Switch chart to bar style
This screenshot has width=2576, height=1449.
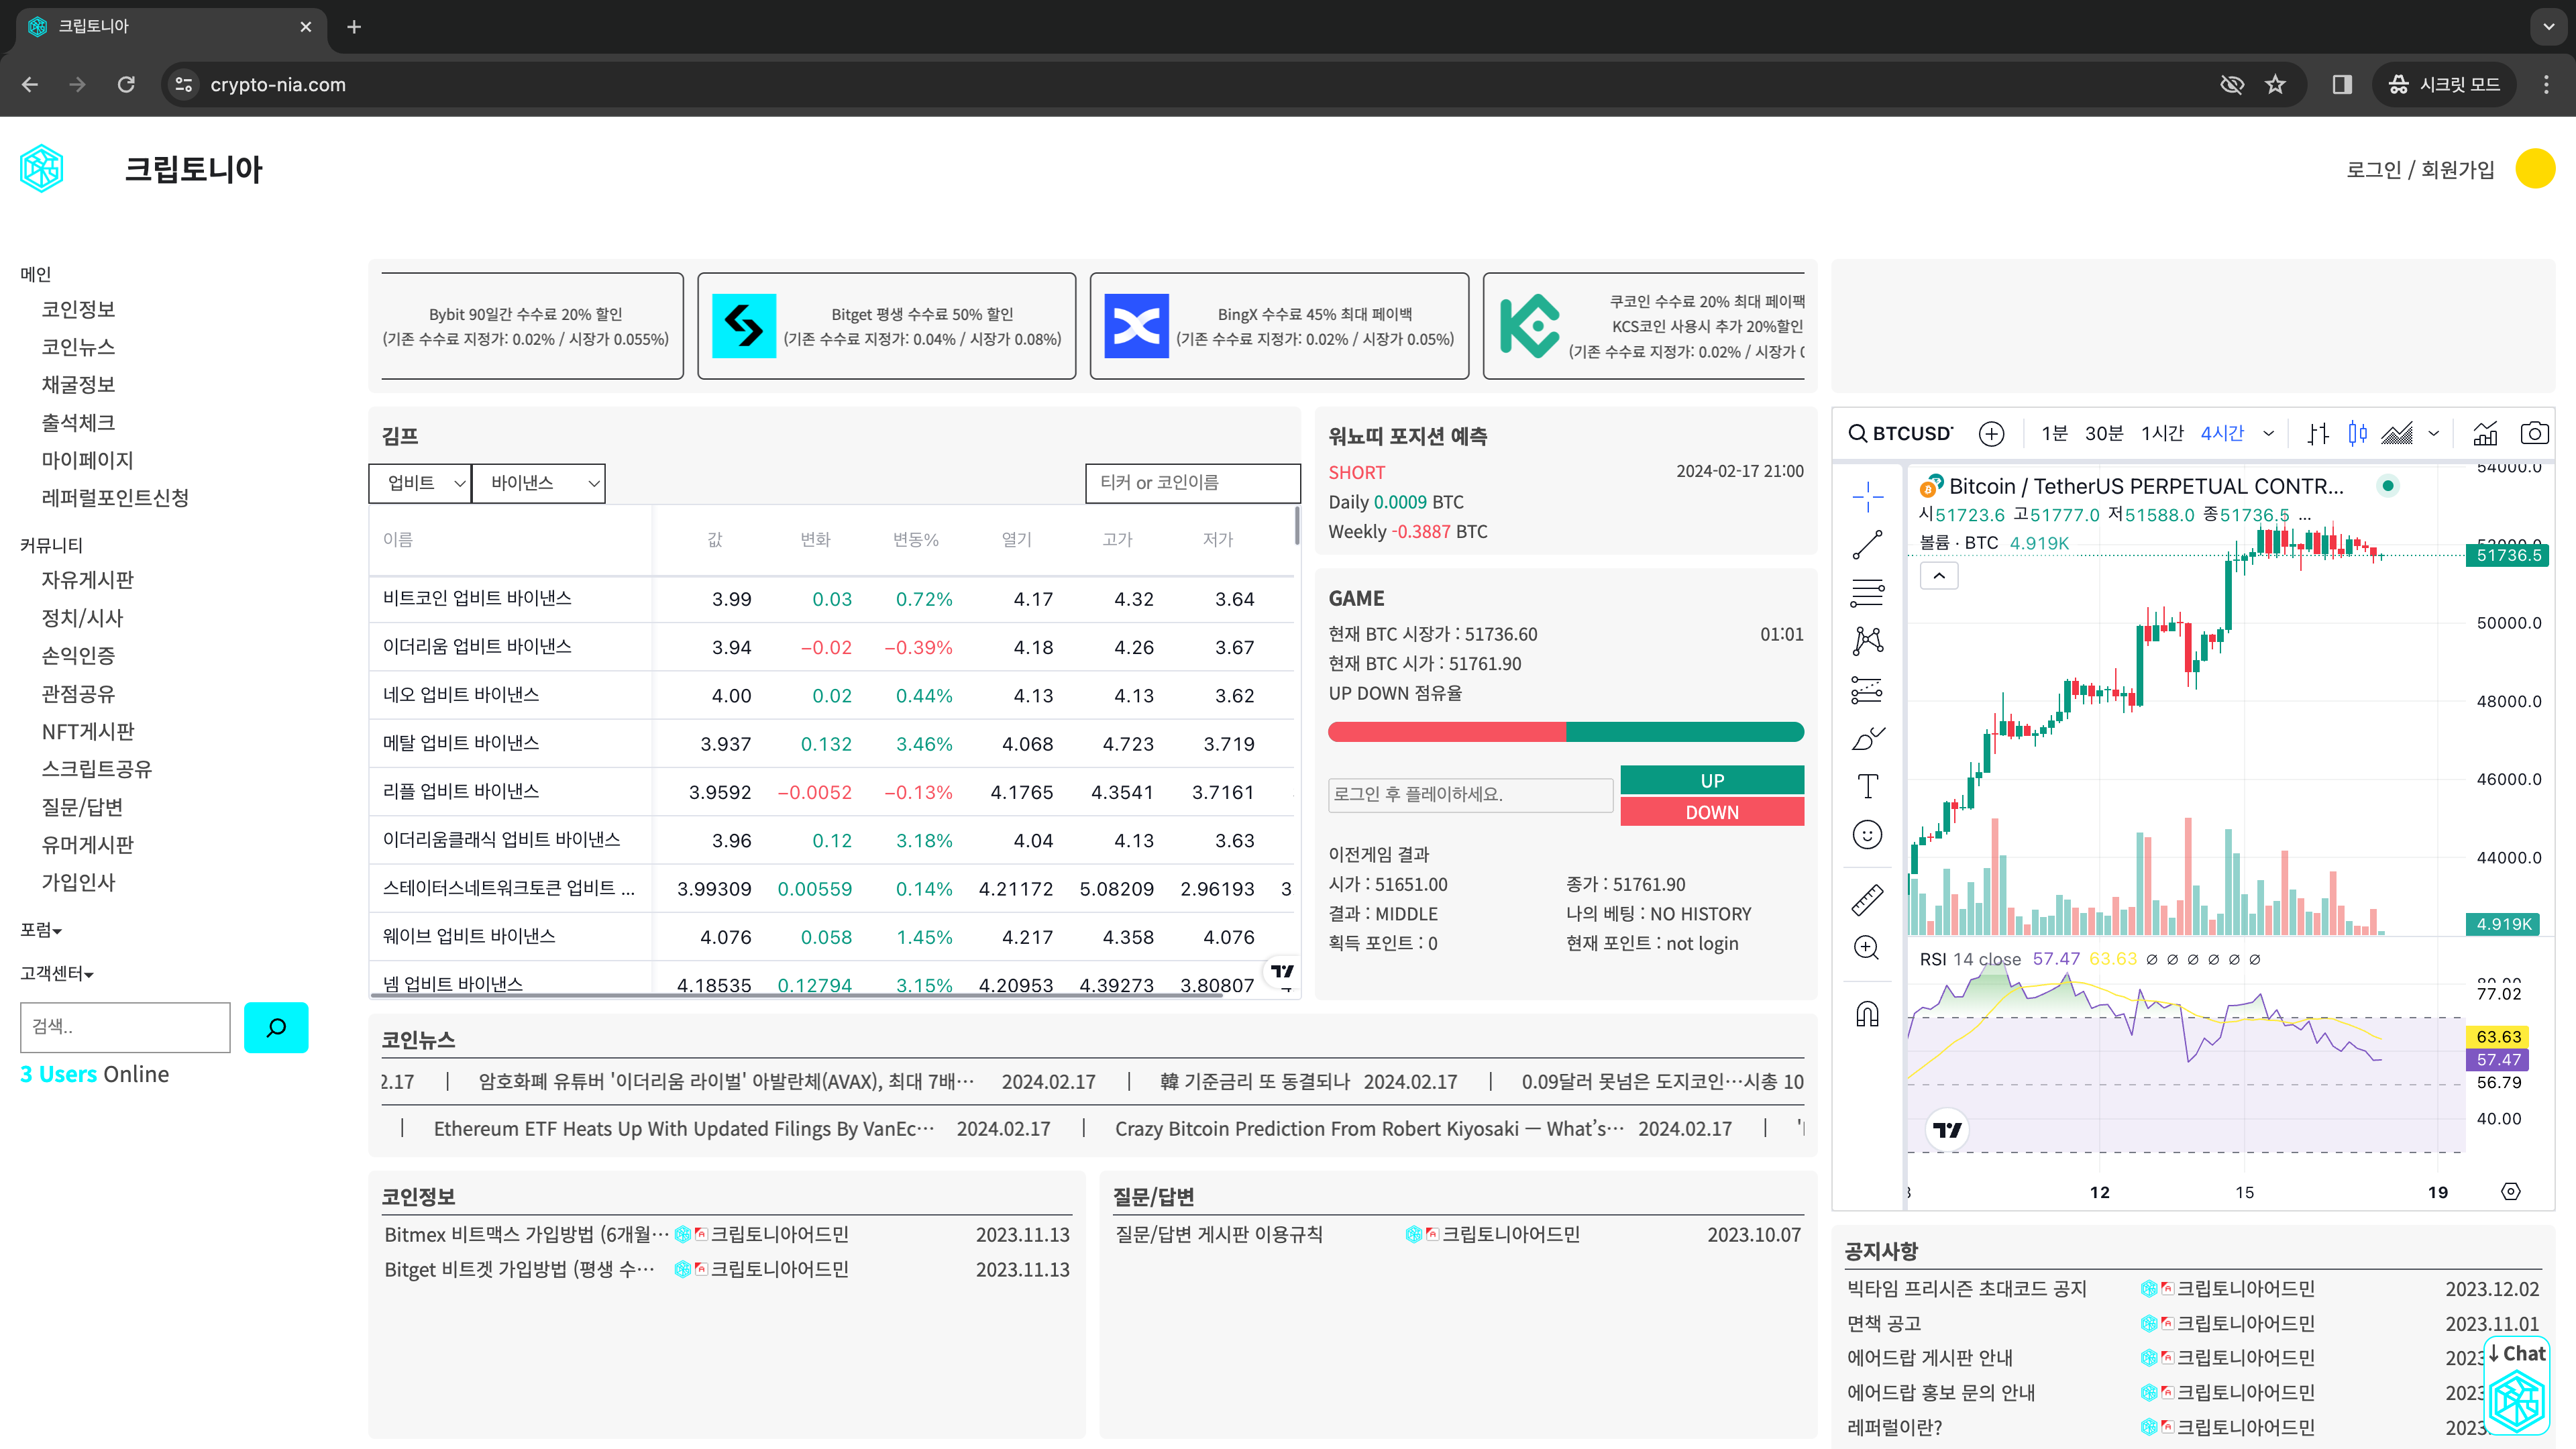click(x=2318, y=433)
